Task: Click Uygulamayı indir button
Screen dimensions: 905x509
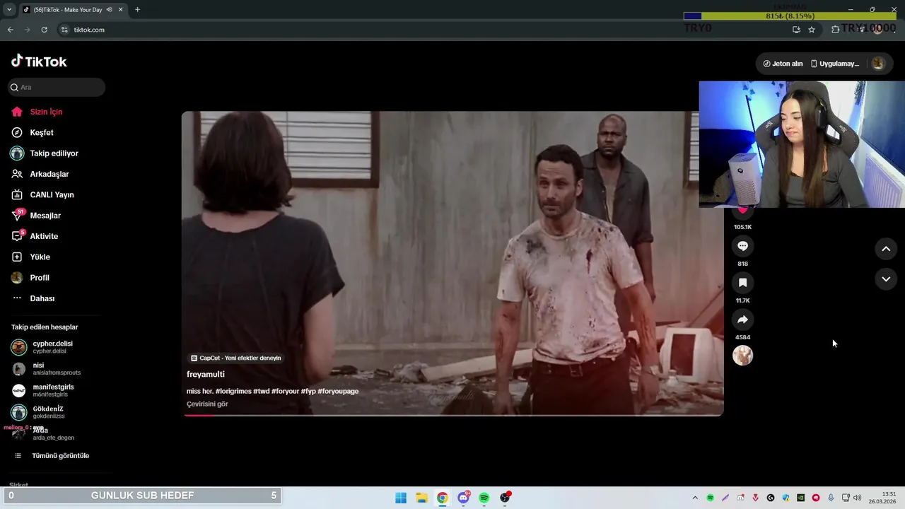Action: pos(835,64)
